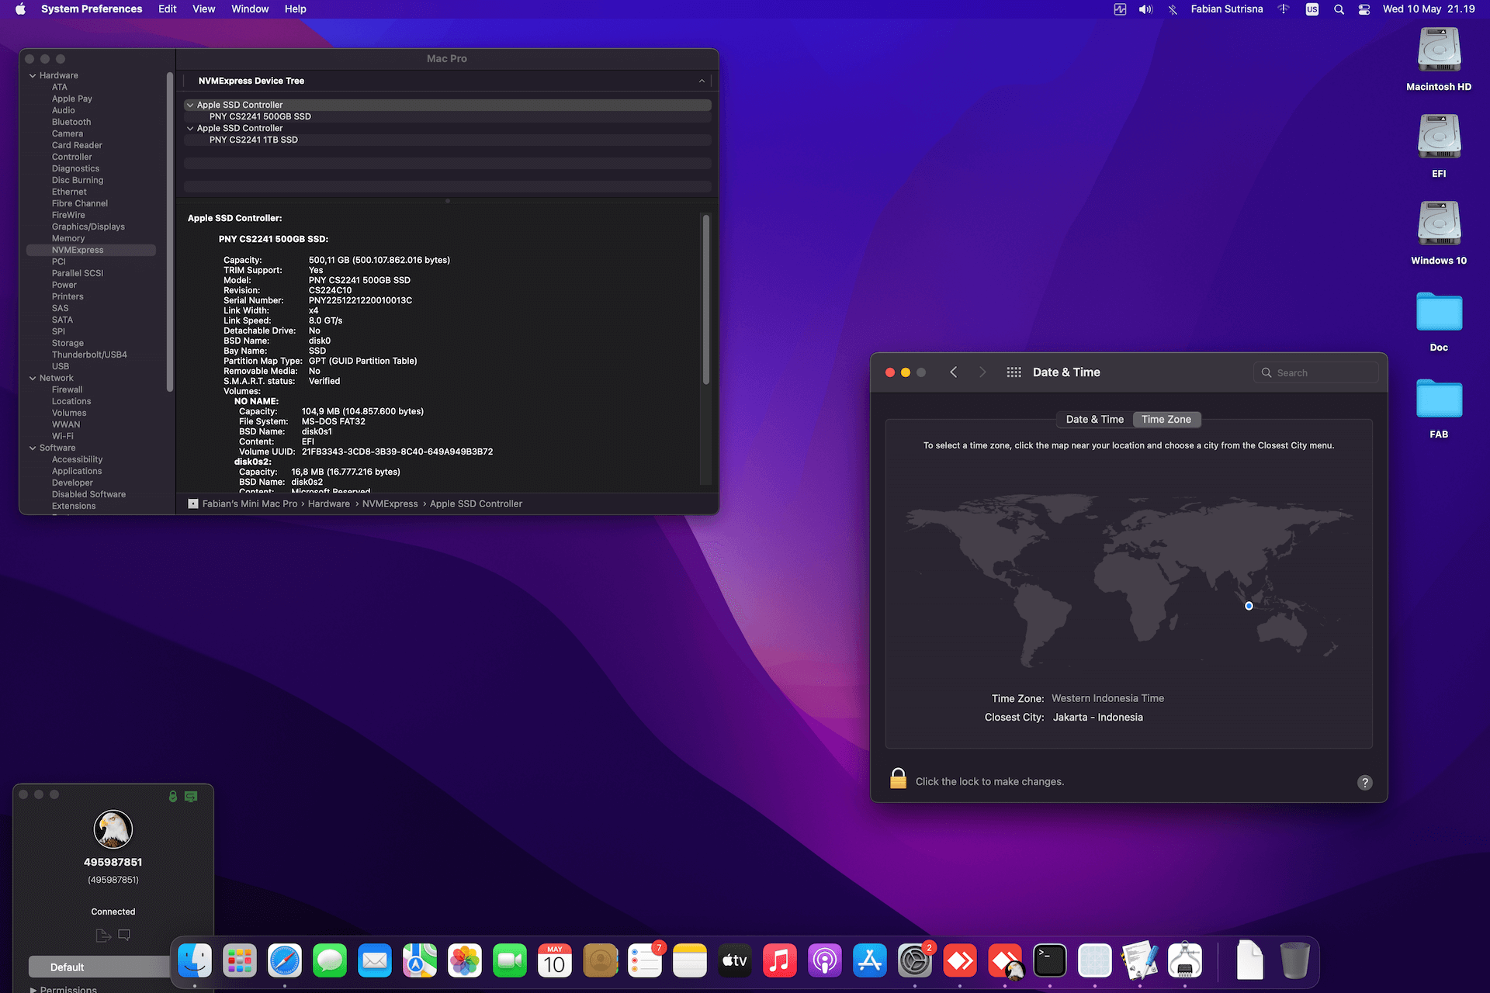The width and height of the screenshot is (1490, 993).
Task: Go back in the Date & Time window
Action: [x=954, y=372]
